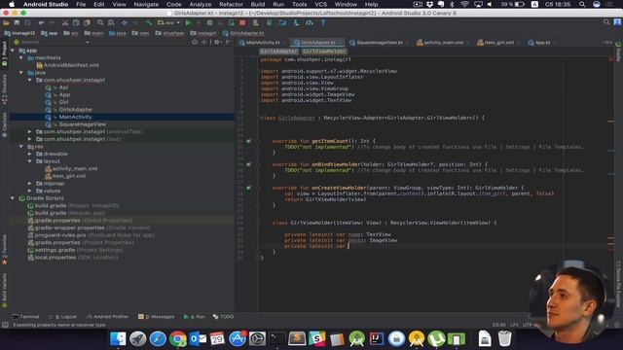
Task: Click the Open folder toolbar icon
Action: [6, 23]
